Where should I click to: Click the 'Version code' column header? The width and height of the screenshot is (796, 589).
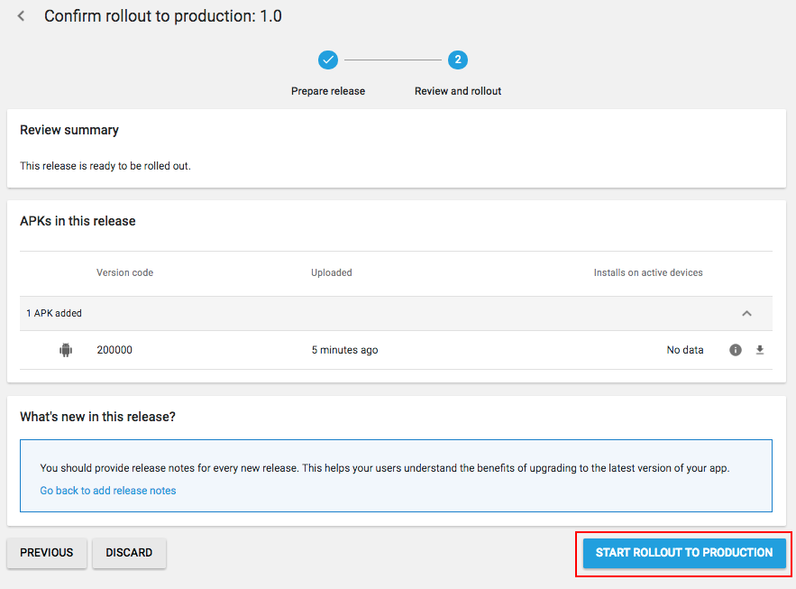pos(124,272)
